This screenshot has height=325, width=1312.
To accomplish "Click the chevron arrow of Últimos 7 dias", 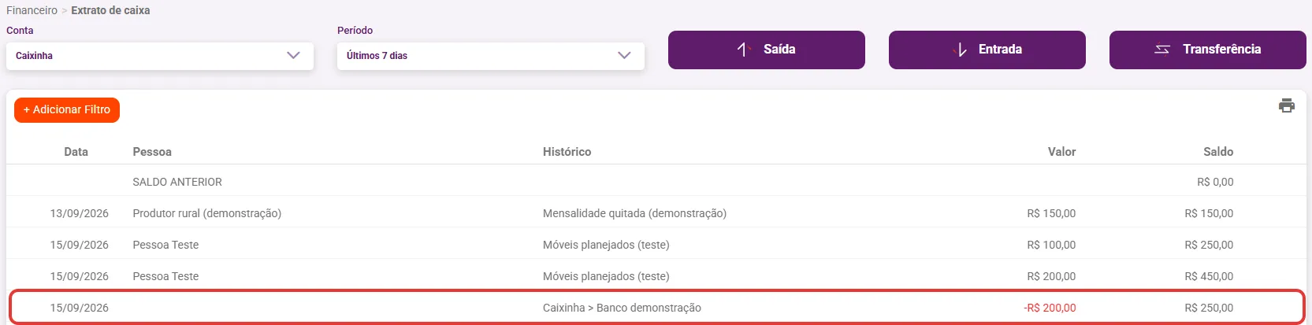I will click(625, 55).
